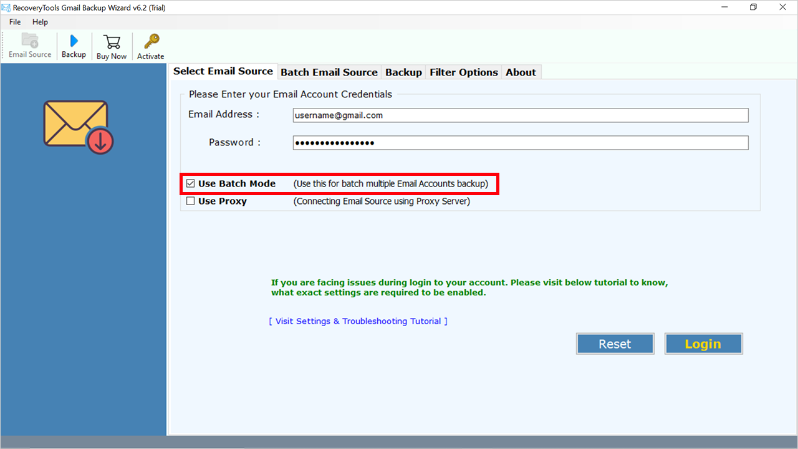
Task: Click the proxy server description text
Action: (x=382, y=201)
